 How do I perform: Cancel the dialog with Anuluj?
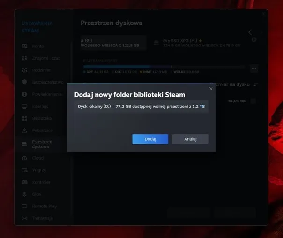[190, 139]
